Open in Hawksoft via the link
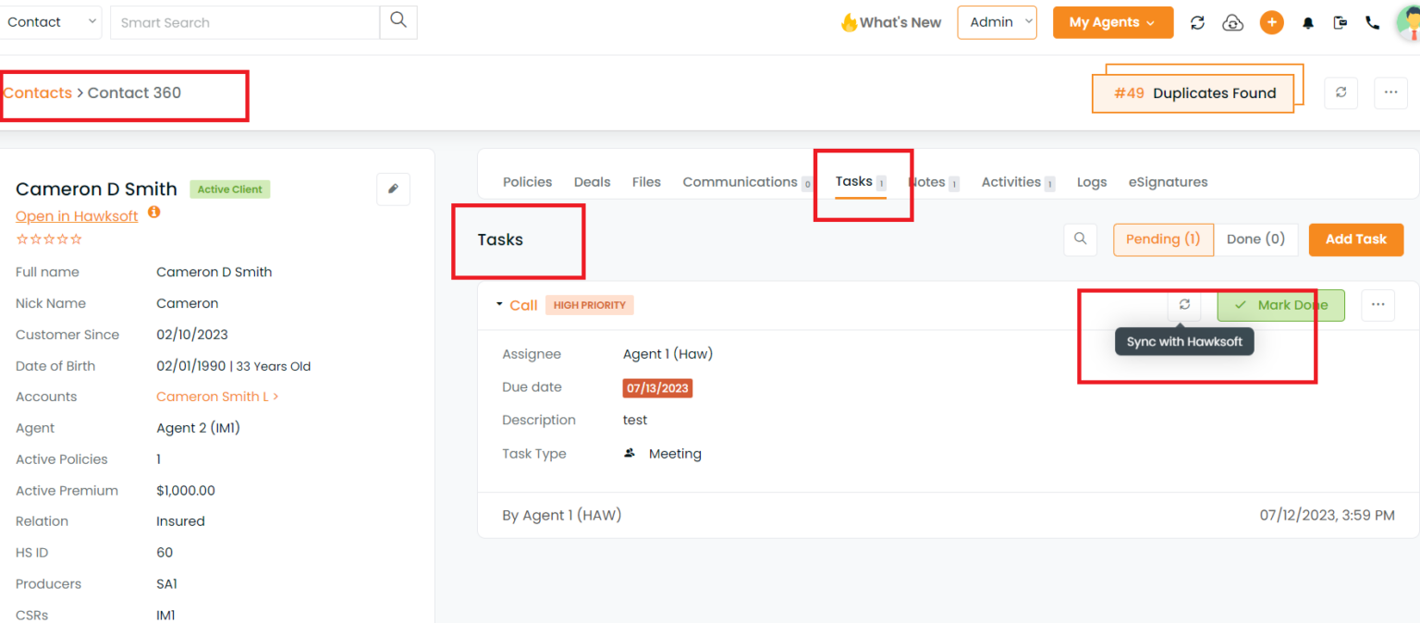 [76, 215]
